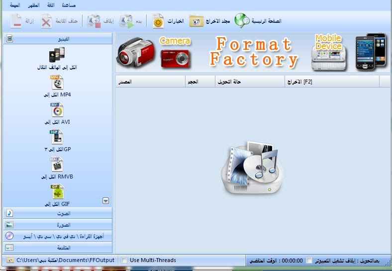Click the disc icon for DVD/CD/ISO panel
Viewport: 392px width, 271px height.
coord(9,236)
